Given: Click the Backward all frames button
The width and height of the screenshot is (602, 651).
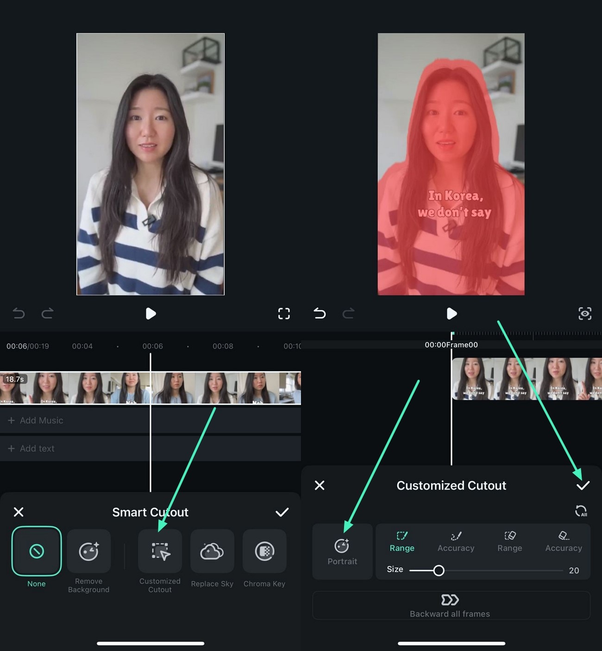Looking at the screenshot, I should coord(450,605).
